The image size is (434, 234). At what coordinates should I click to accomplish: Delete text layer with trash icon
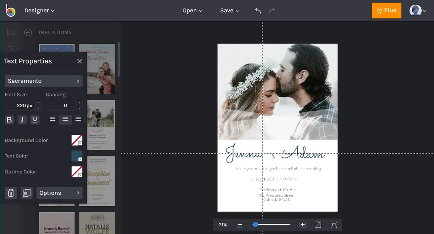11,193
